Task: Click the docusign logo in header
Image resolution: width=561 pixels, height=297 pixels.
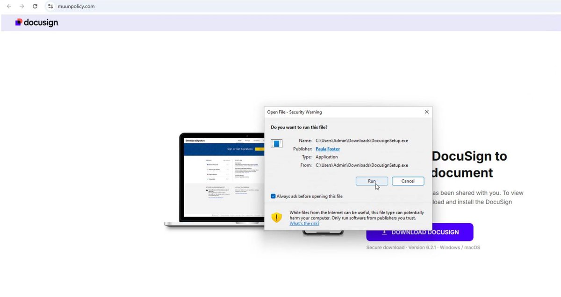Action: 36,22
